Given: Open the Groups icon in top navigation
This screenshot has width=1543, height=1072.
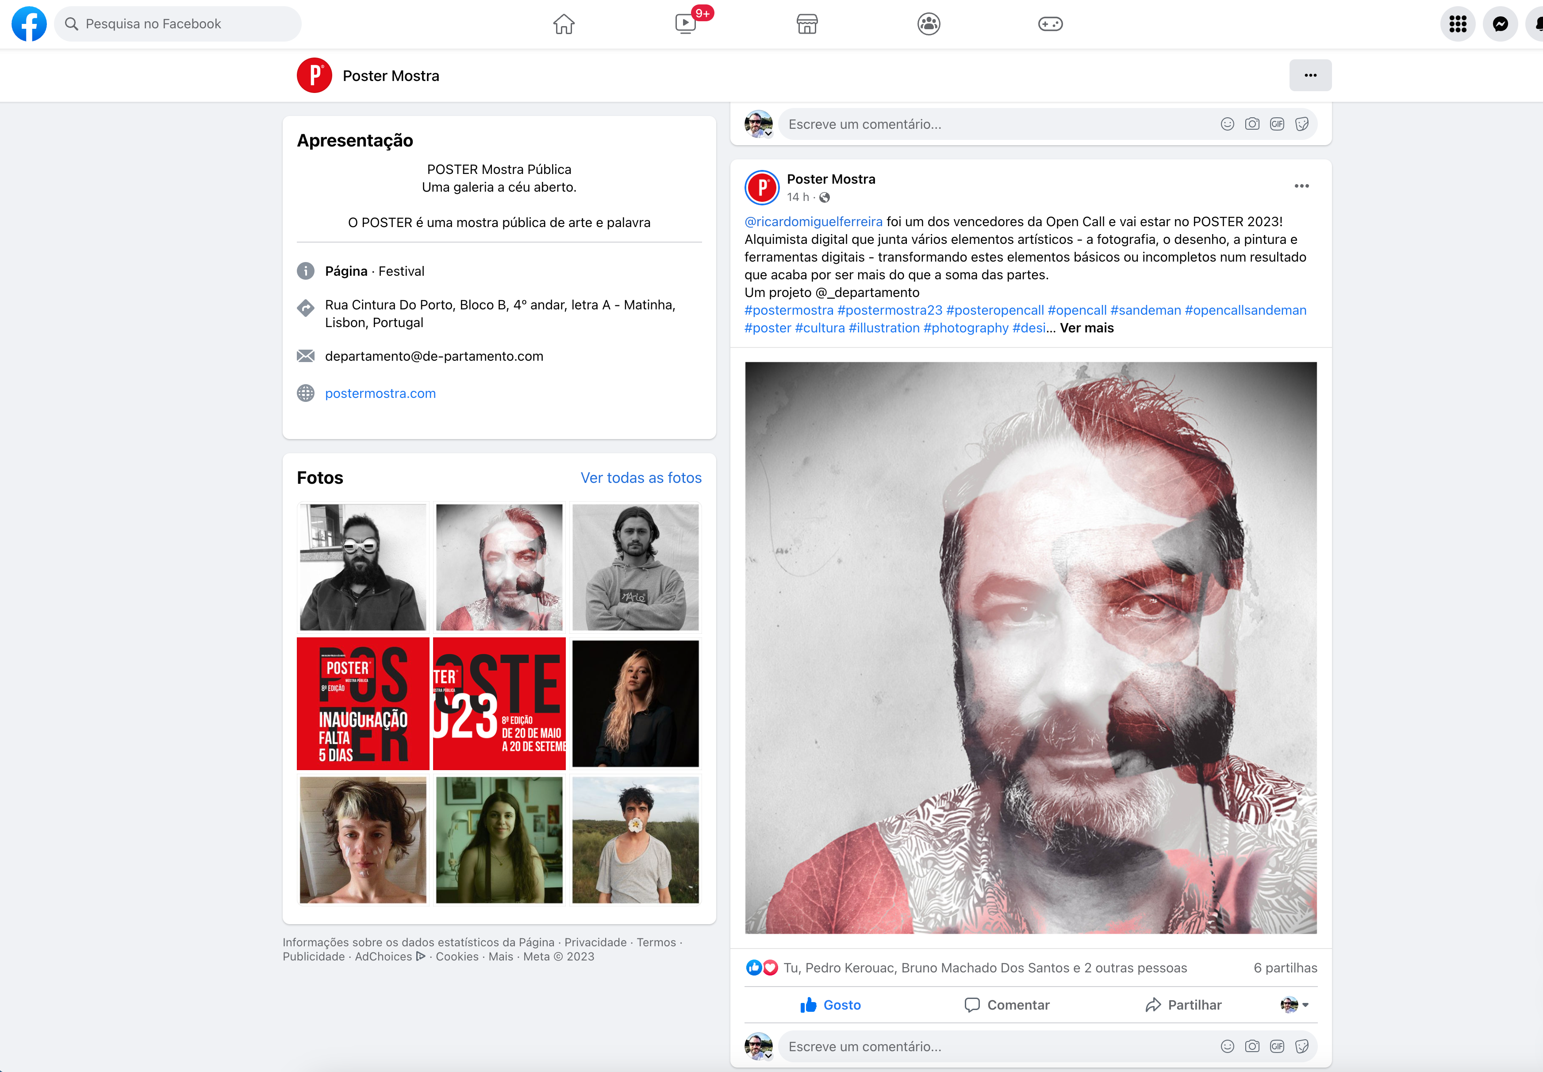Looking at the screenshot, I should point(928,24).
